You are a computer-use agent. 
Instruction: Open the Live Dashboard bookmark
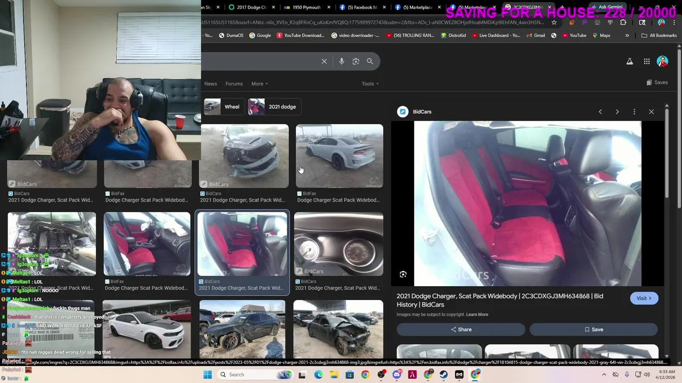point(496,36)
